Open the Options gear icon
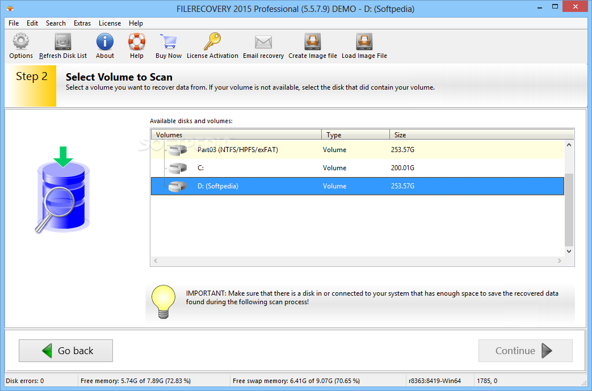592x391 pixels. 21,41
